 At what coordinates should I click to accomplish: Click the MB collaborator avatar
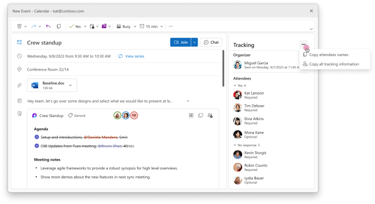pos(134,115)
